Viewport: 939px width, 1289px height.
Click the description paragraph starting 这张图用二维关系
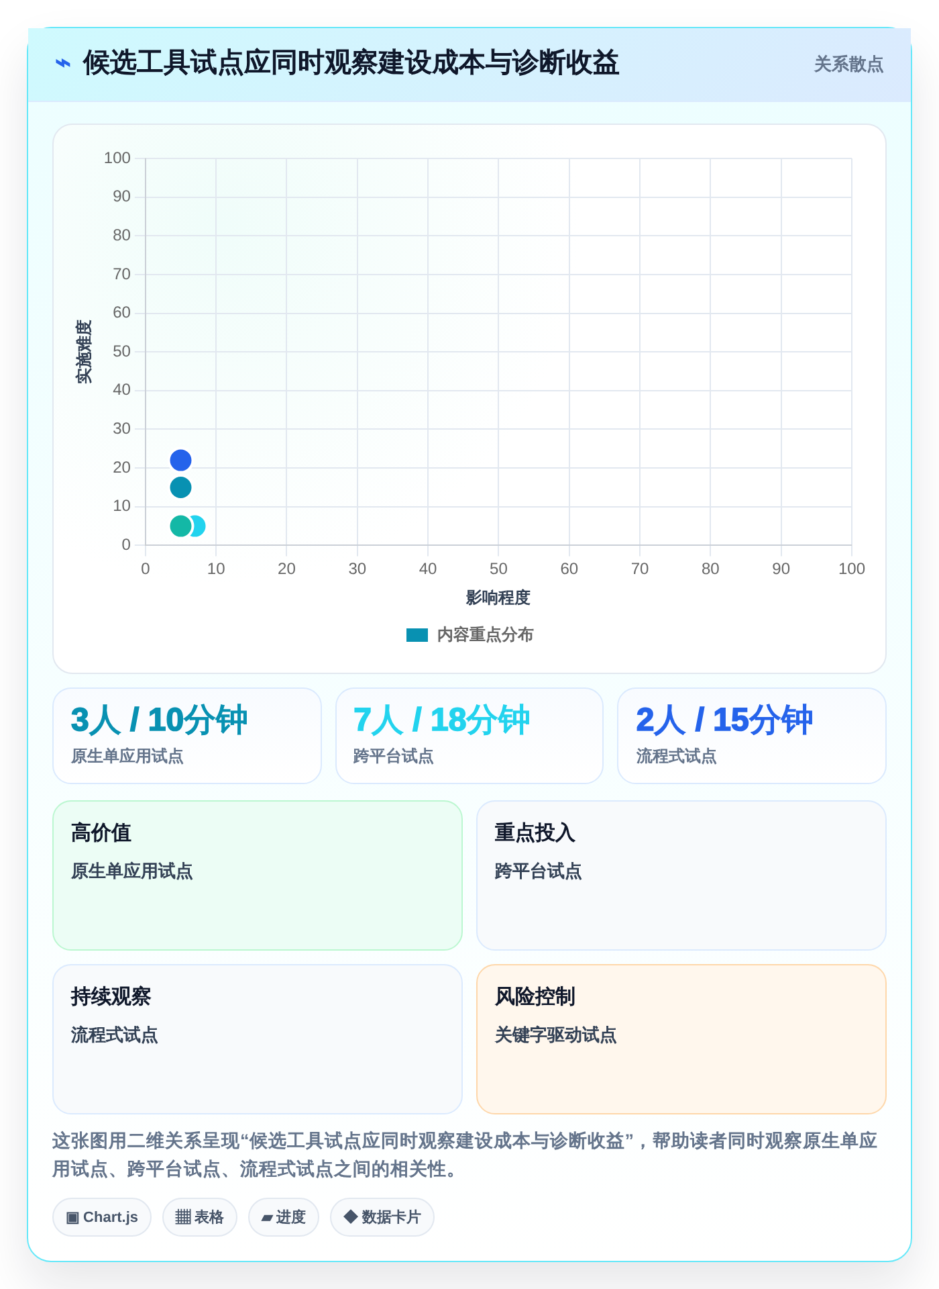coord(465,1155)
